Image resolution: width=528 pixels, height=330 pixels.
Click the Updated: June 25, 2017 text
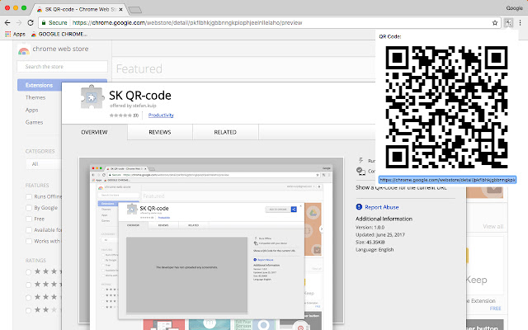point(380,234)
